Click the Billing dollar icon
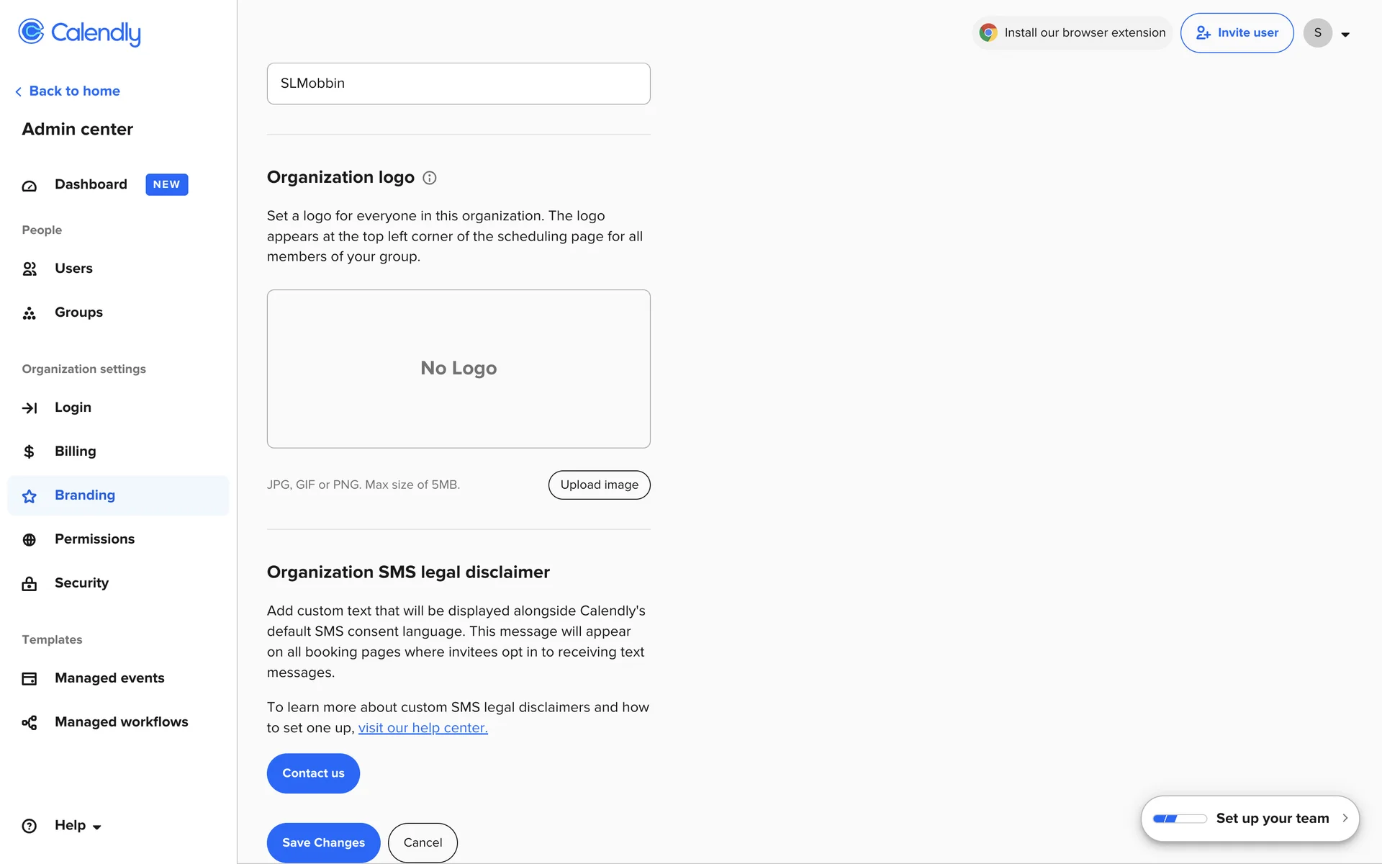This screenshot has height=864, width=1382. click(30, 451)
